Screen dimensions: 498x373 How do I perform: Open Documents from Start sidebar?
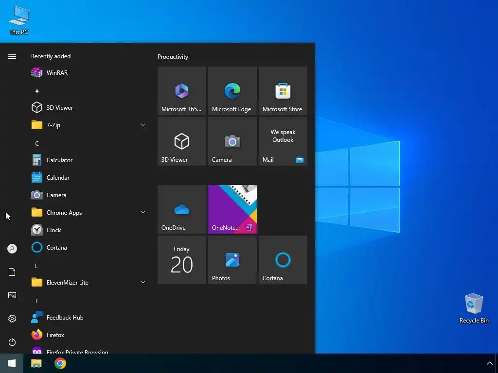[12, 272]
